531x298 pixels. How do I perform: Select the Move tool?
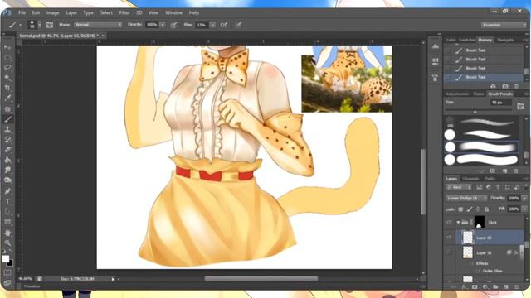pos(7,47)
